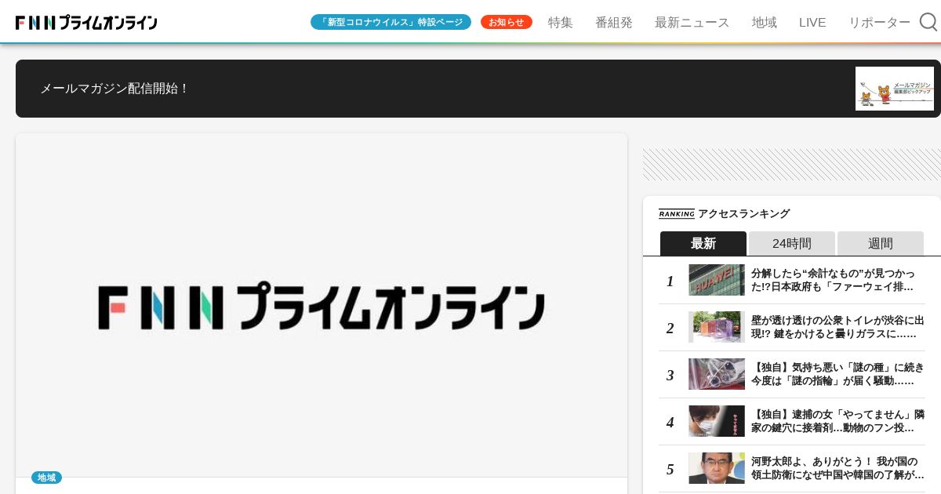Open the 謎の指輪 article headline
The image size is (941, 494).
[837, 374]
